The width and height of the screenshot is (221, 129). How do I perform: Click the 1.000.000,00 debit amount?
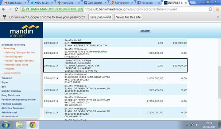[155, 78]
